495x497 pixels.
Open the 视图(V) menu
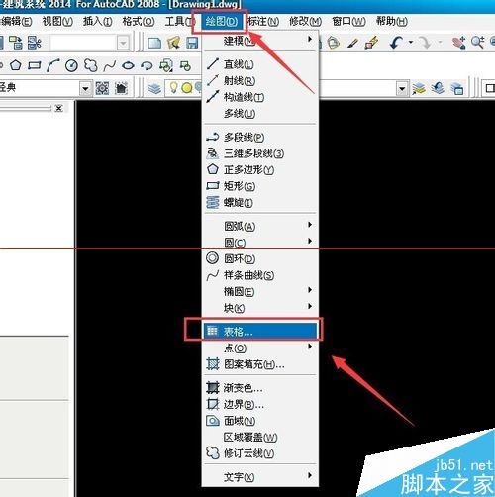[57, 22]
